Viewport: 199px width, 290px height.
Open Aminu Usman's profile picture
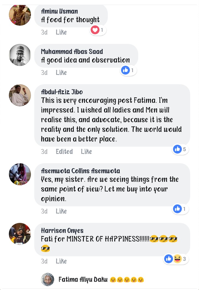pyautogui.click(x=20, y=15)
